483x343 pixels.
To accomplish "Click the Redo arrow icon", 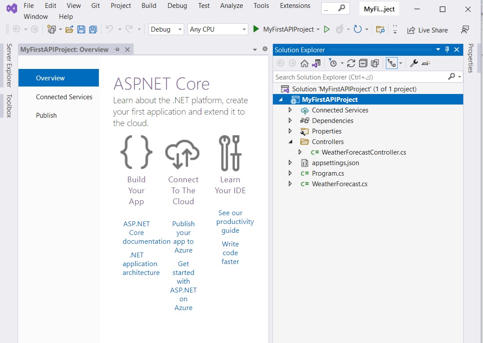I will point(129,29).
